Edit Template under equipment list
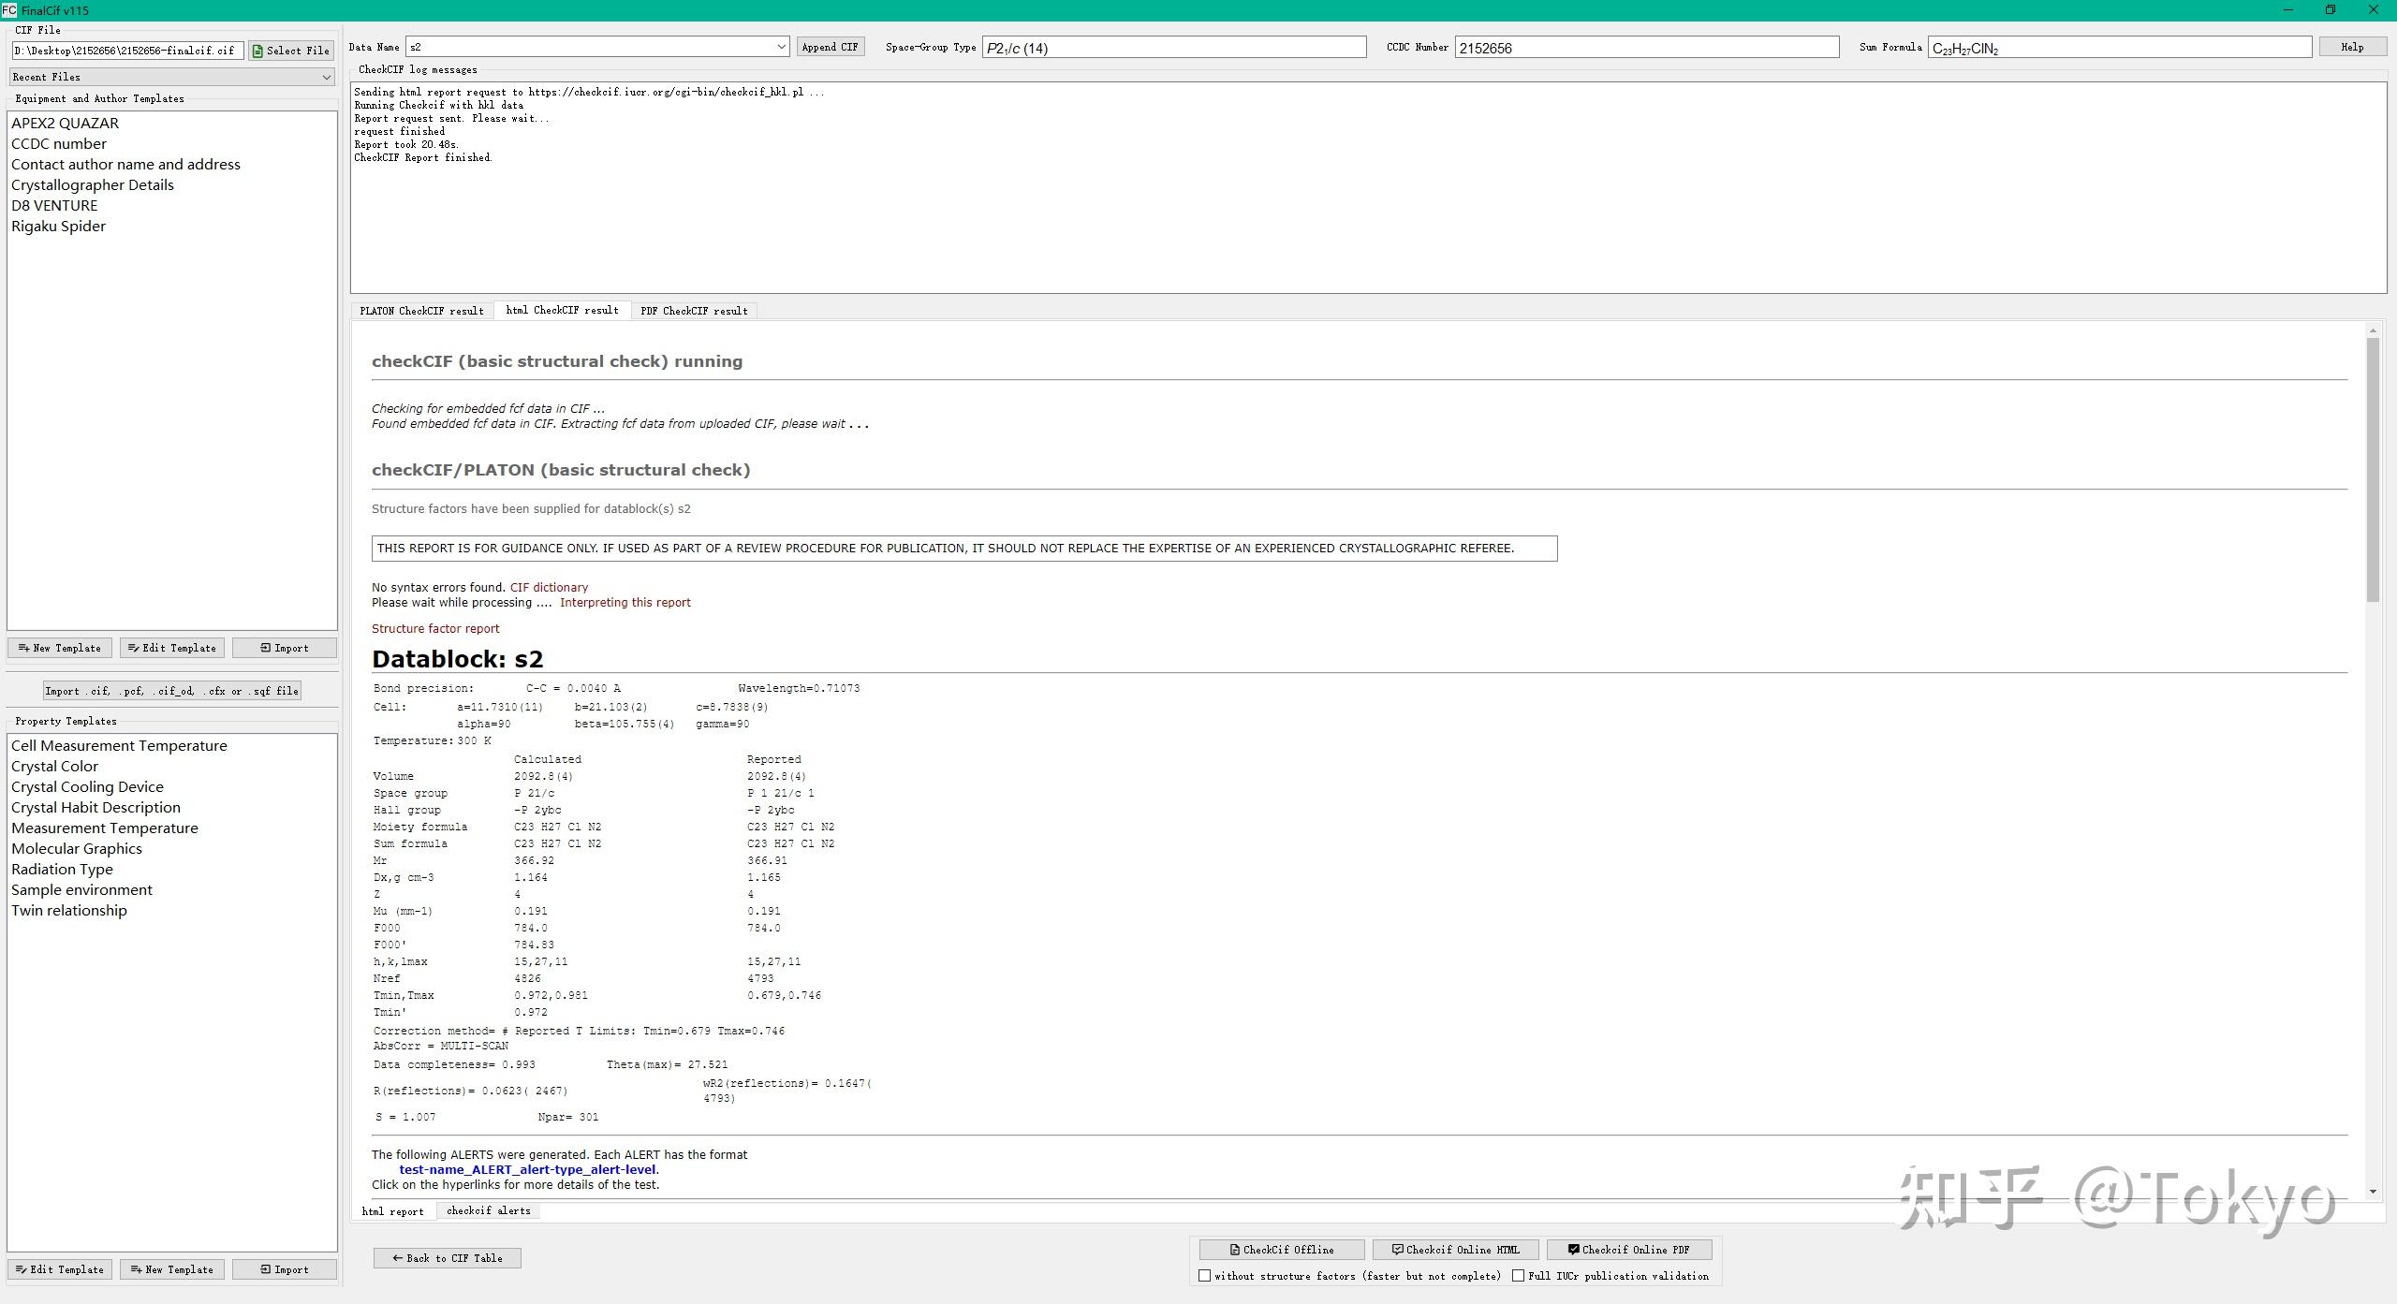 (x=172, y=648)
